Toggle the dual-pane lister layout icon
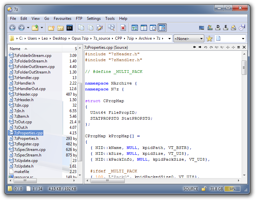This screenshot has width=256, height=200. pos(144,28)
